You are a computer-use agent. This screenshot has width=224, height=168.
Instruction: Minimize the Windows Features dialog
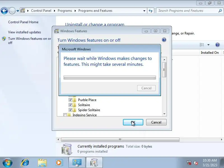tap(146, 31)
